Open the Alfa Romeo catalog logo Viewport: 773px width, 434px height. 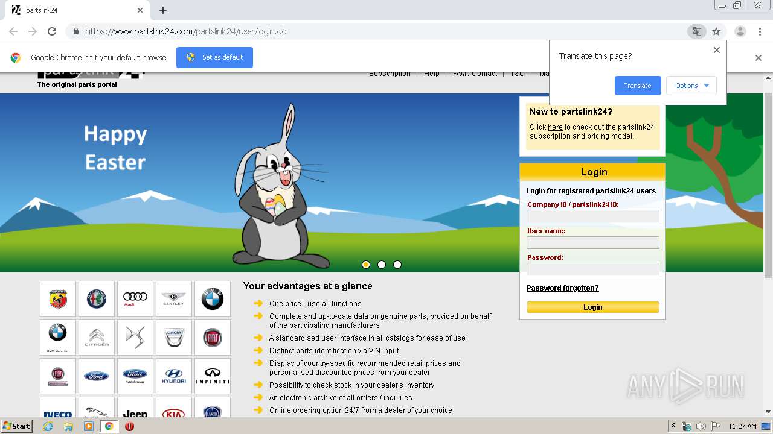pos(97,299)
